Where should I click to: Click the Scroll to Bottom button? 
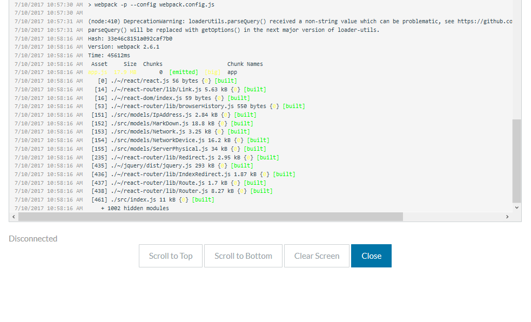243,256
